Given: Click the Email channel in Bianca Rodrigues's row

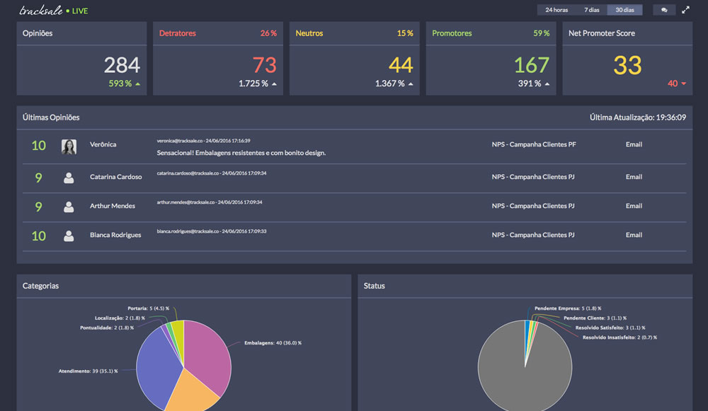Looking at the screenshot, I should click(x=634, y=235).
